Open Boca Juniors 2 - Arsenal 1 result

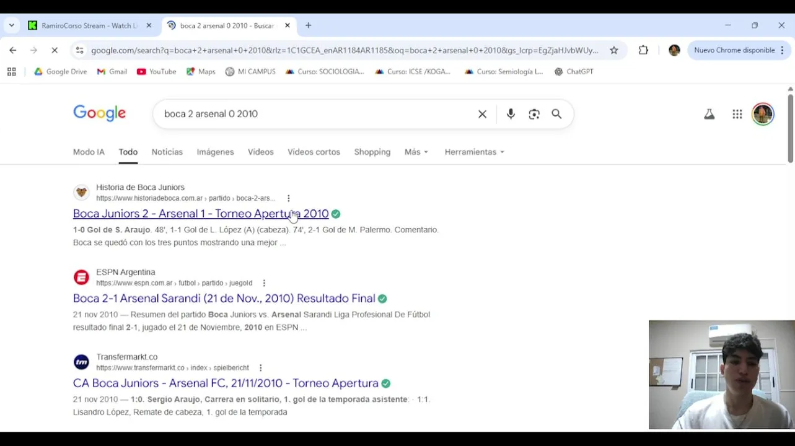[x=201, y=214]
